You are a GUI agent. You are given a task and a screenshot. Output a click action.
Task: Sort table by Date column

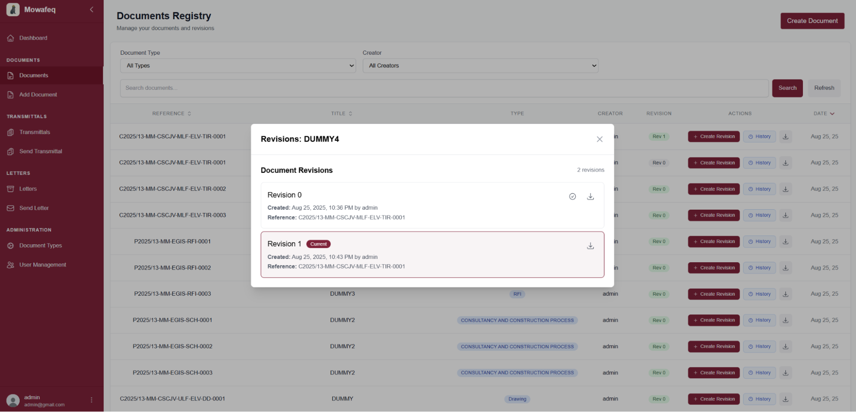[824, 113]
